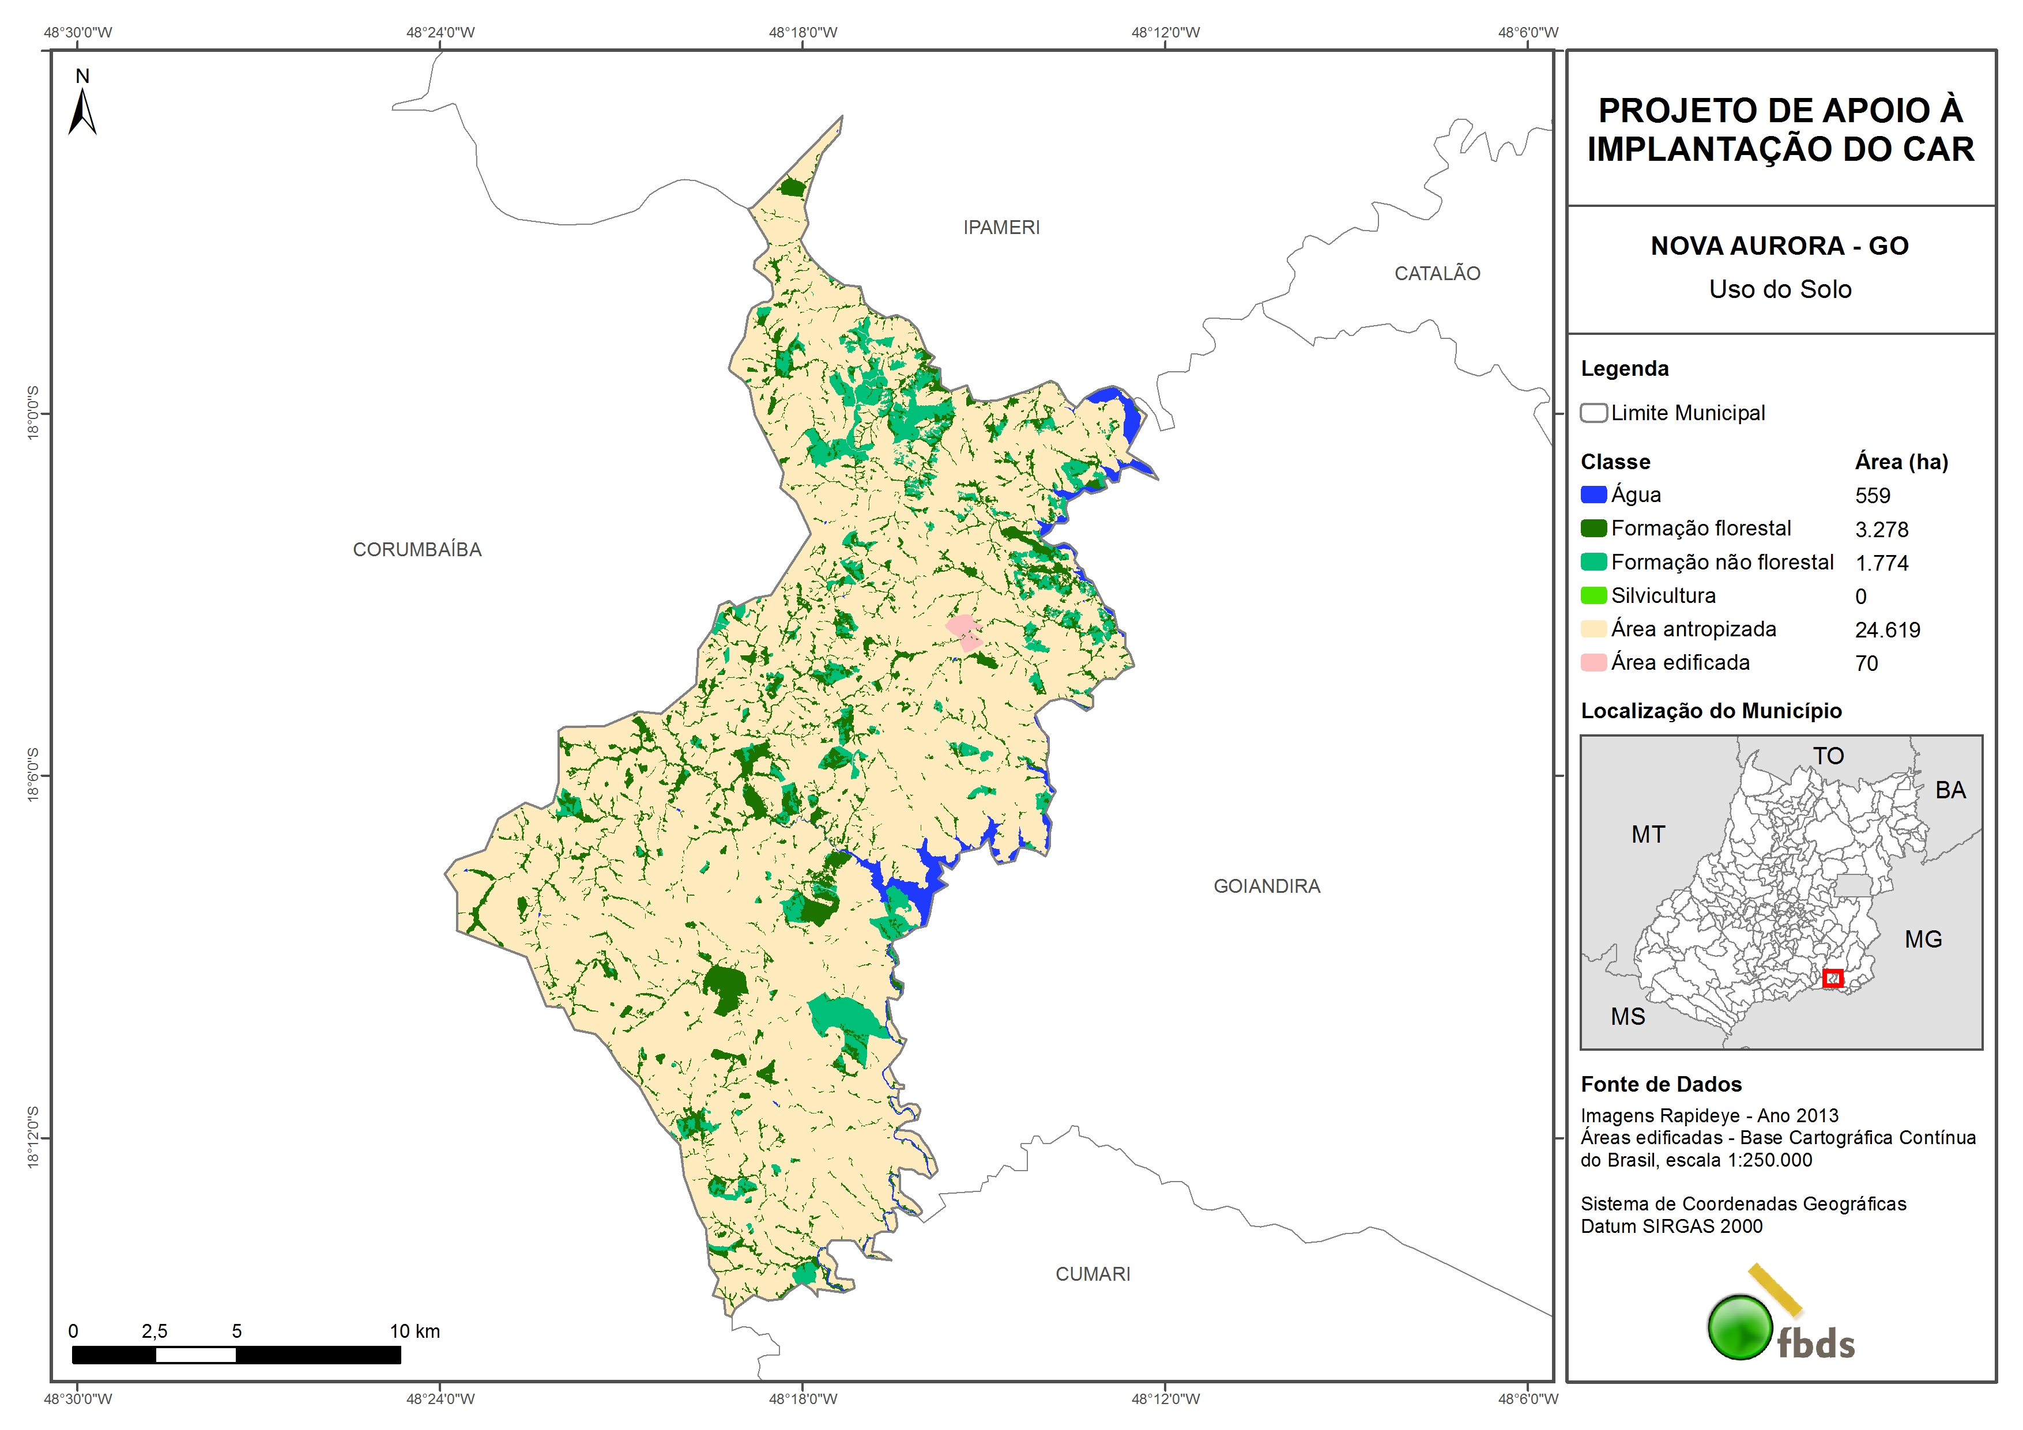Click the Formação não florestal swatch

1593,562
